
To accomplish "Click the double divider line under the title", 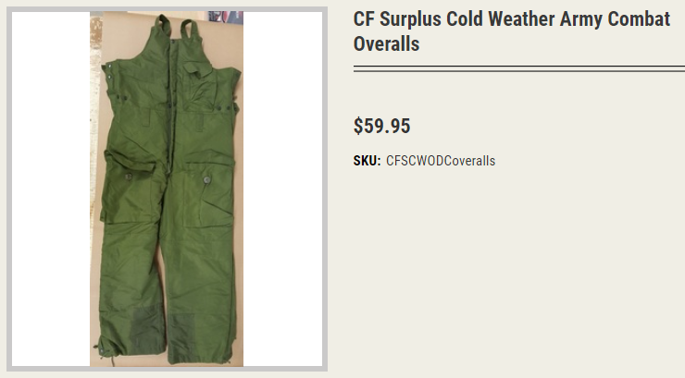I will pos(519,68).
